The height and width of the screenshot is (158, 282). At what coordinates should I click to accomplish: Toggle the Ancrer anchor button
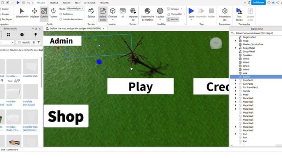click(173, 19)
